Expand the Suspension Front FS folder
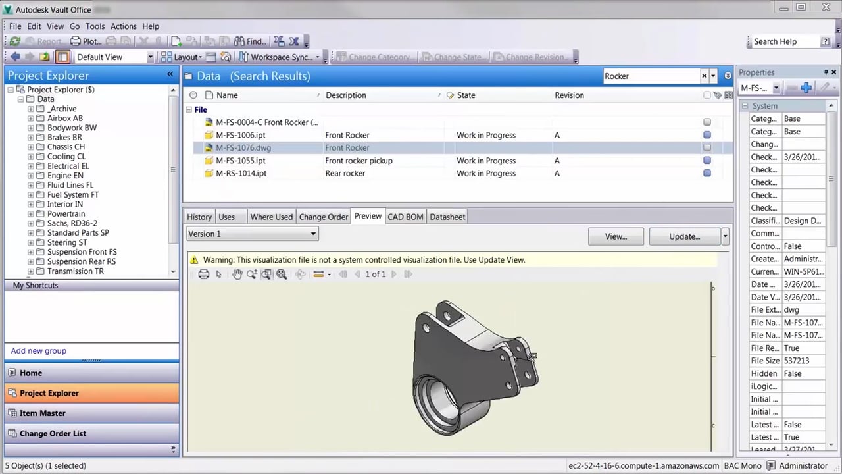The image size is (842, 474). (x=30, y=252)
